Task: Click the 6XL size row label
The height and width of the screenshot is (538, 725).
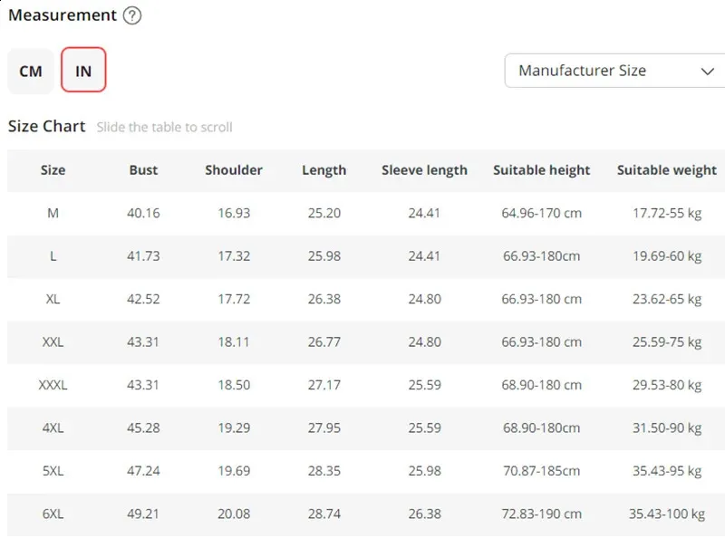Action: click(53, 514)
